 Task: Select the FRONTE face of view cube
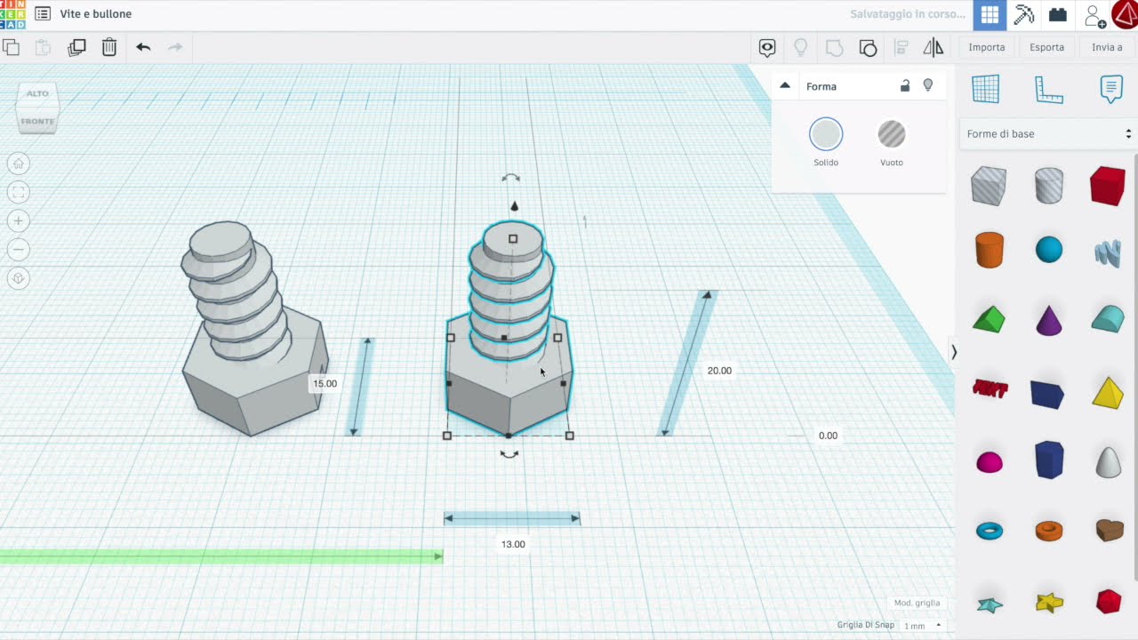37,122
